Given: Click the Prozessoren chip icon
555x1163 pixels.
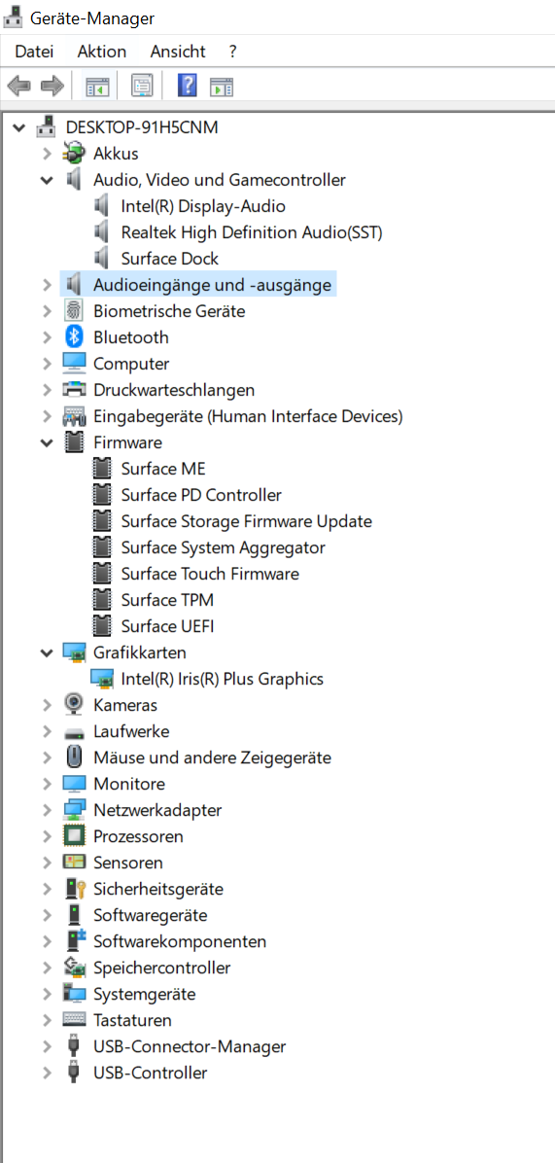Looking at the screenshot, I should (x=74, y=836).
